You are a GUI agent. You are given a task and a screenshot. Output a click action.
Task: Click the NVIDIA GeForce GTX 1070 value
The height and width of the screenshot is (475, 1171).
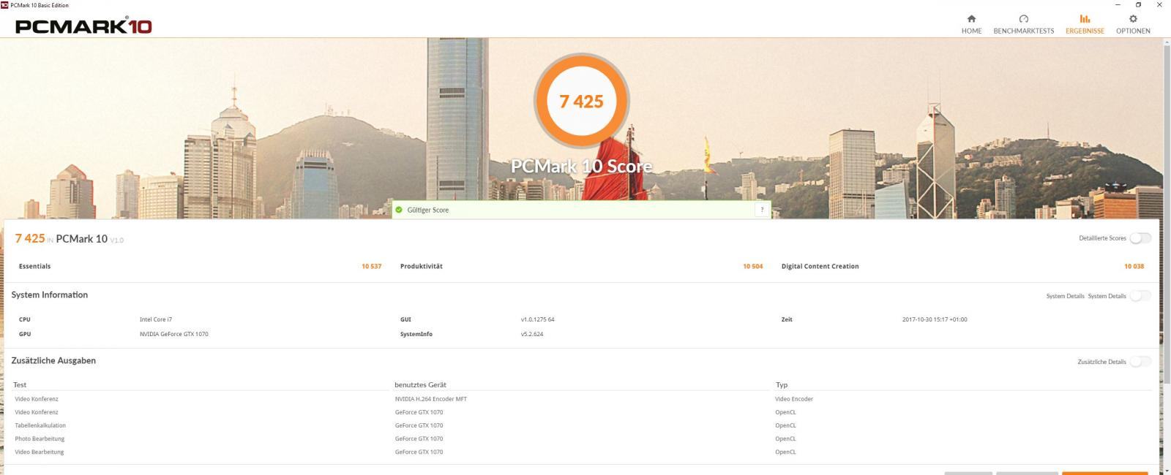[174, 334]
